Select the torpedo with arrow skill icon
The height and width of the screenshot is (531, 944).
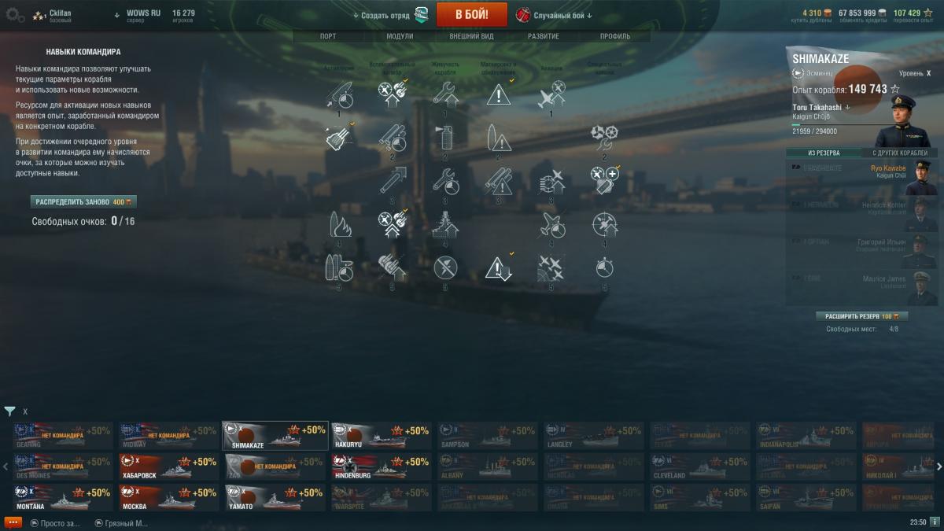[393, 182]
